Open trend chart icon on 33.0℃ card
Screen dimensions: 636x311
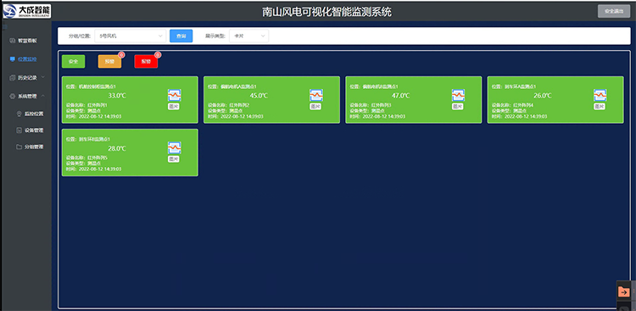click(175, 95)
